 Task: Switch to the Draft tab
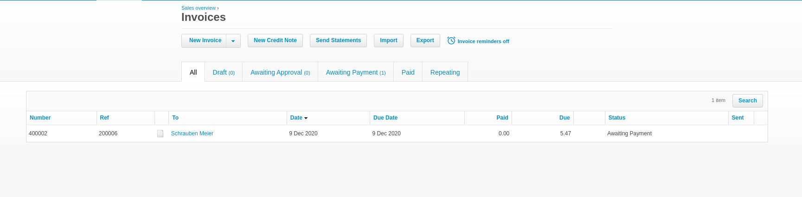tap(223, 72)
